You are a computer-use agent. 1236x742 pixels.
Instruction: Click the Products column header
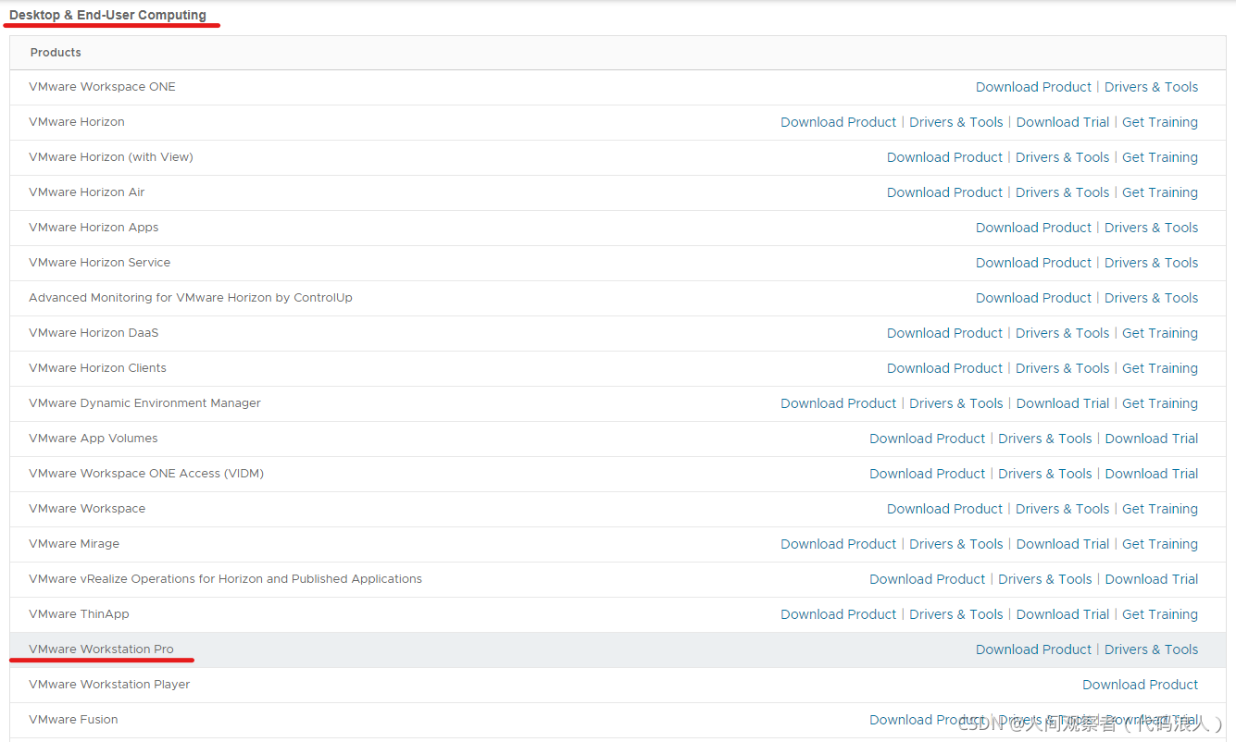point(56,53)
